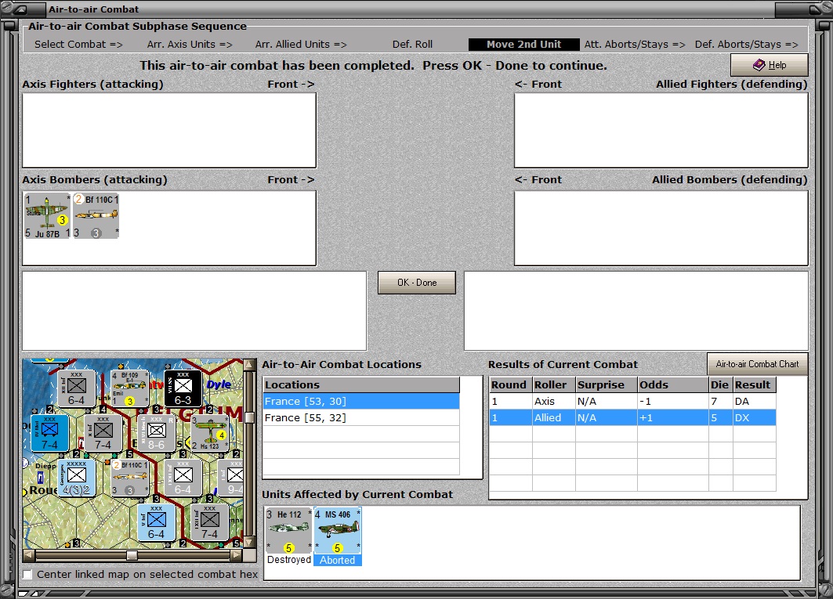Select the Allied roller result row
The width and height of the screenshot is (833, 599).
click(x=632, y=417)
